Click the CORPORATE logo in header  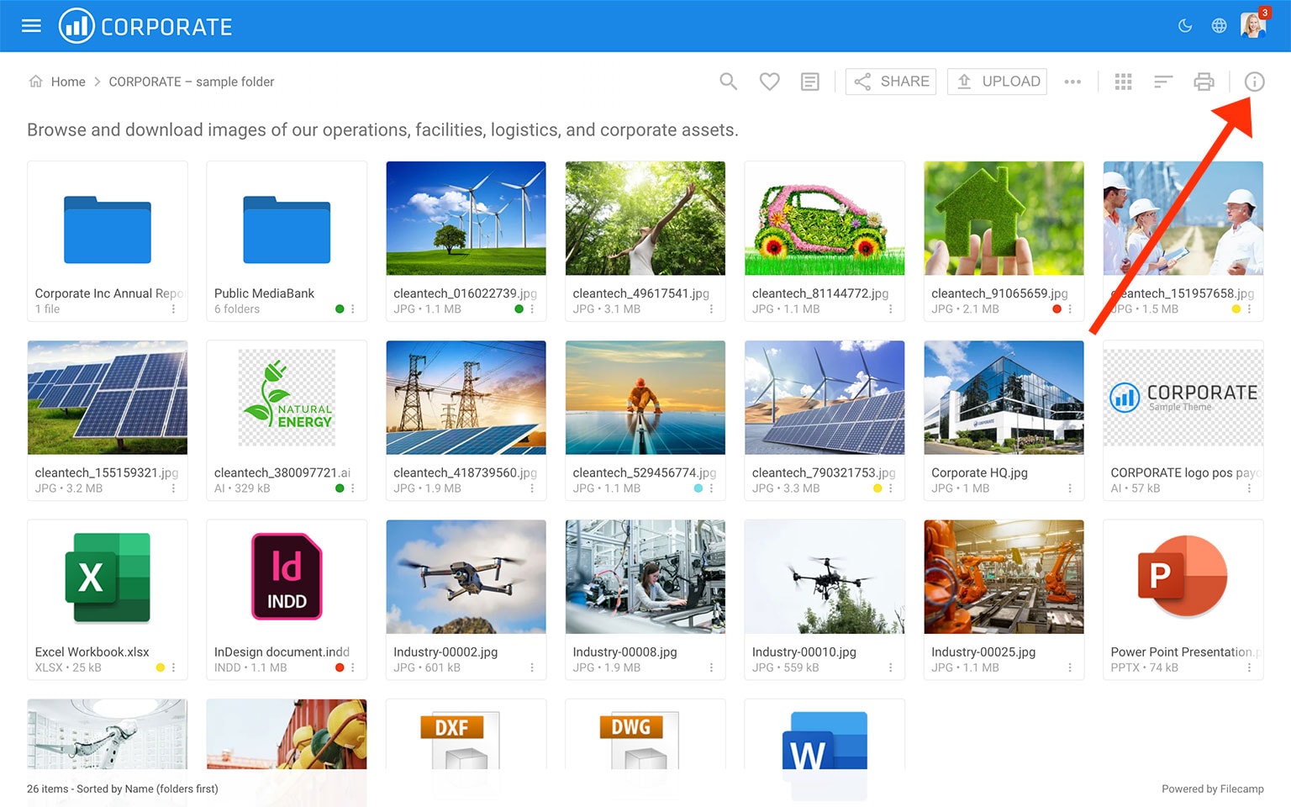pos(145,26)
